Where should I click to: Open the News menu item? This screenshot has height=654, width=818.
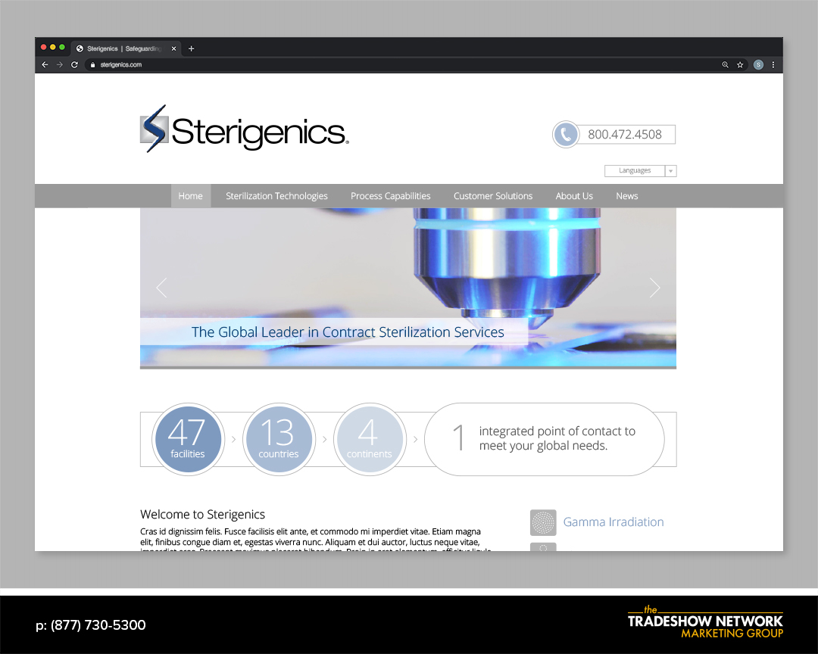tap(626, 196)
